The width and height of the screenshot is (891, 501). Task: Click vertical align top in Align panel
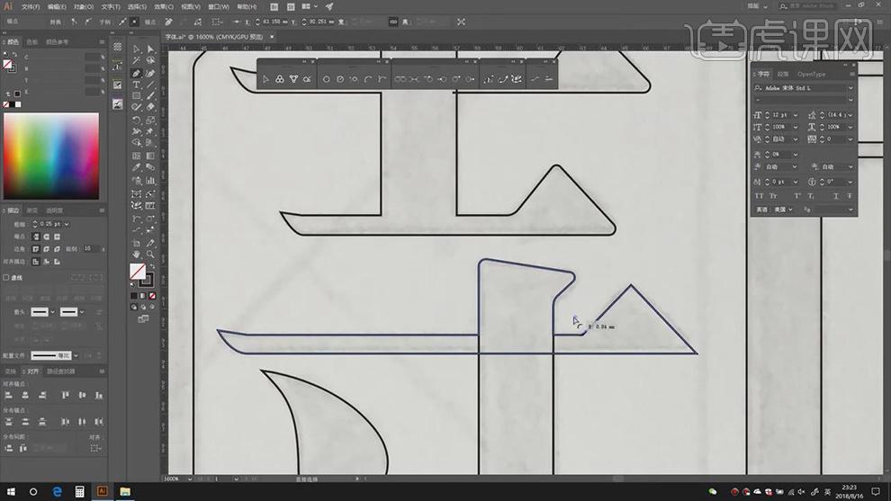(66, 395)
